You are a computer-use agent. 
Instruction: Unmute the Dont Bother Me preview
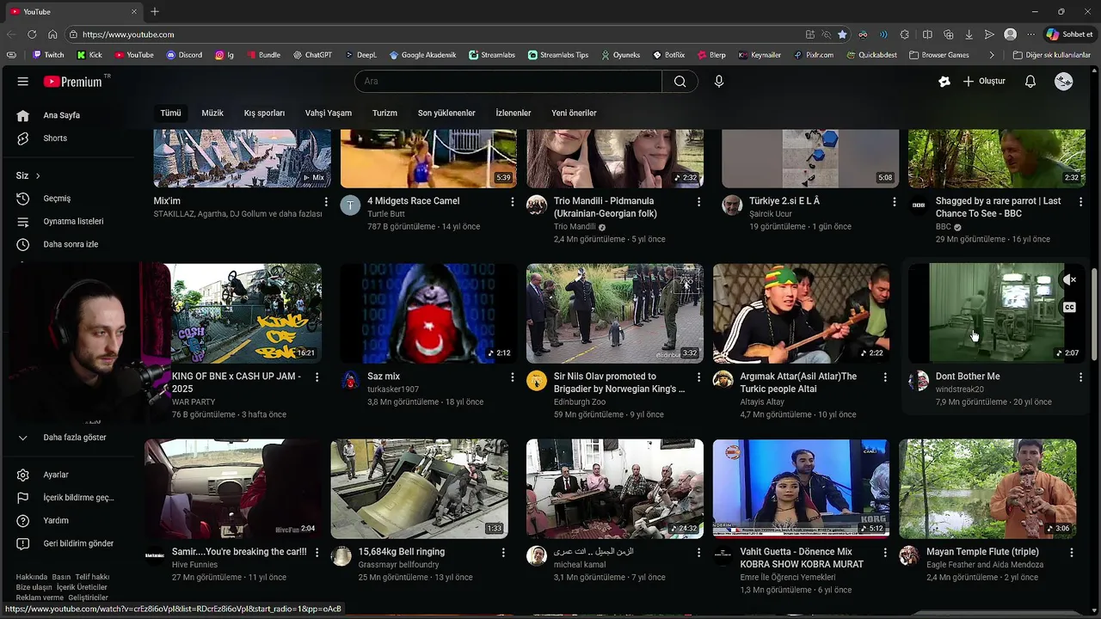(x=1069, y=279)
